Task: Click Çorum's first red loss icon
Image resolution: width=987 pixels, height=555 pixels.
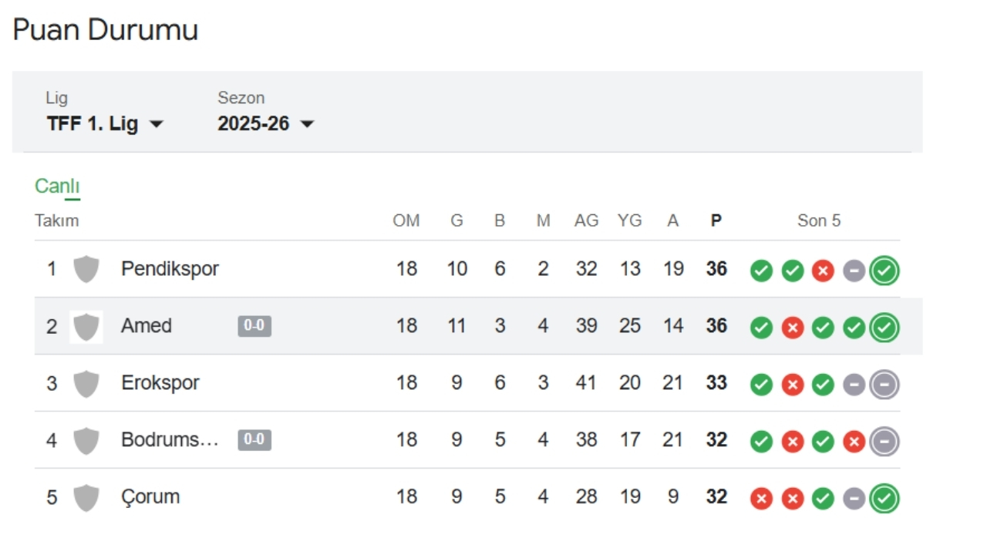Action: click(761, 499)
